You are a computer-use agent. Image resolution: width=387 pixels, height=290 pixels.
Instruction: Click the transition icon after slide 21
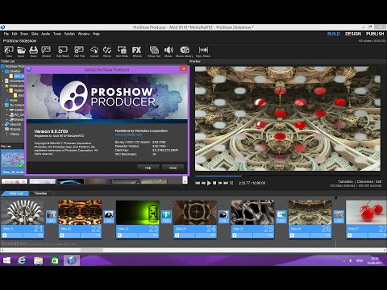click(51, 217)
